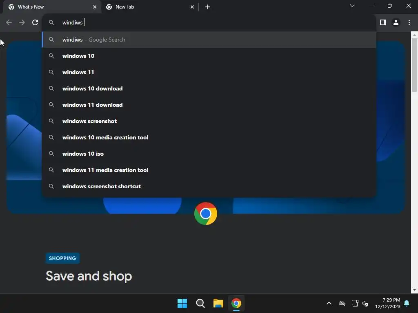Image resolution: width=418 pixels, height=313 pixels.
Task: Choose the 'windows 11' suggestion
Action: point(209,72)
